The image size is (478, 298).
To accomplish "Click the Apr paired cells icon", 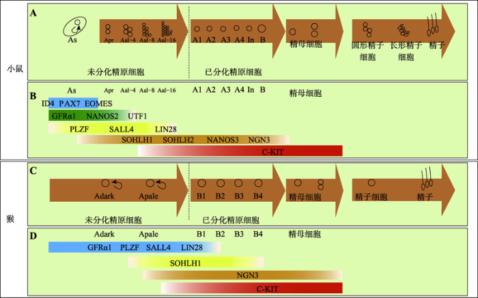I will pyautogui.click(x=108, y=29).
